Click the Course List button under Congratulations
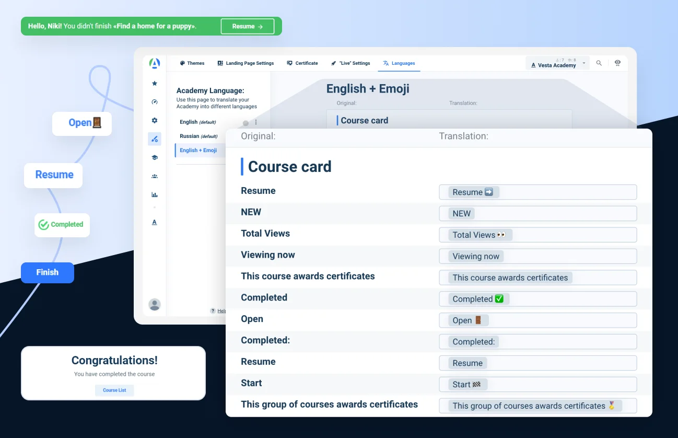Screen dimensions: 678x438 coord(114,390)
